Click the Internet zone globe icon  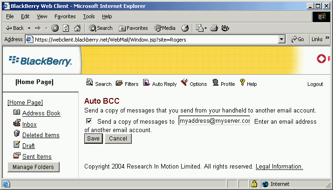pos(265,184)
